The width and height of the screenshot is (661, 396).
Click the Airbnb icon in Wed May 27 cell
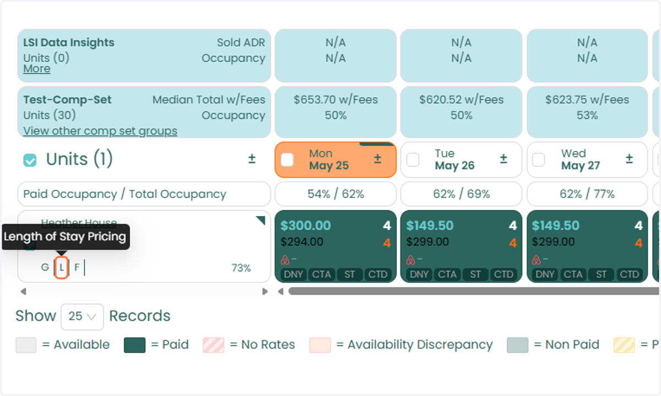(x=537, y=259)
